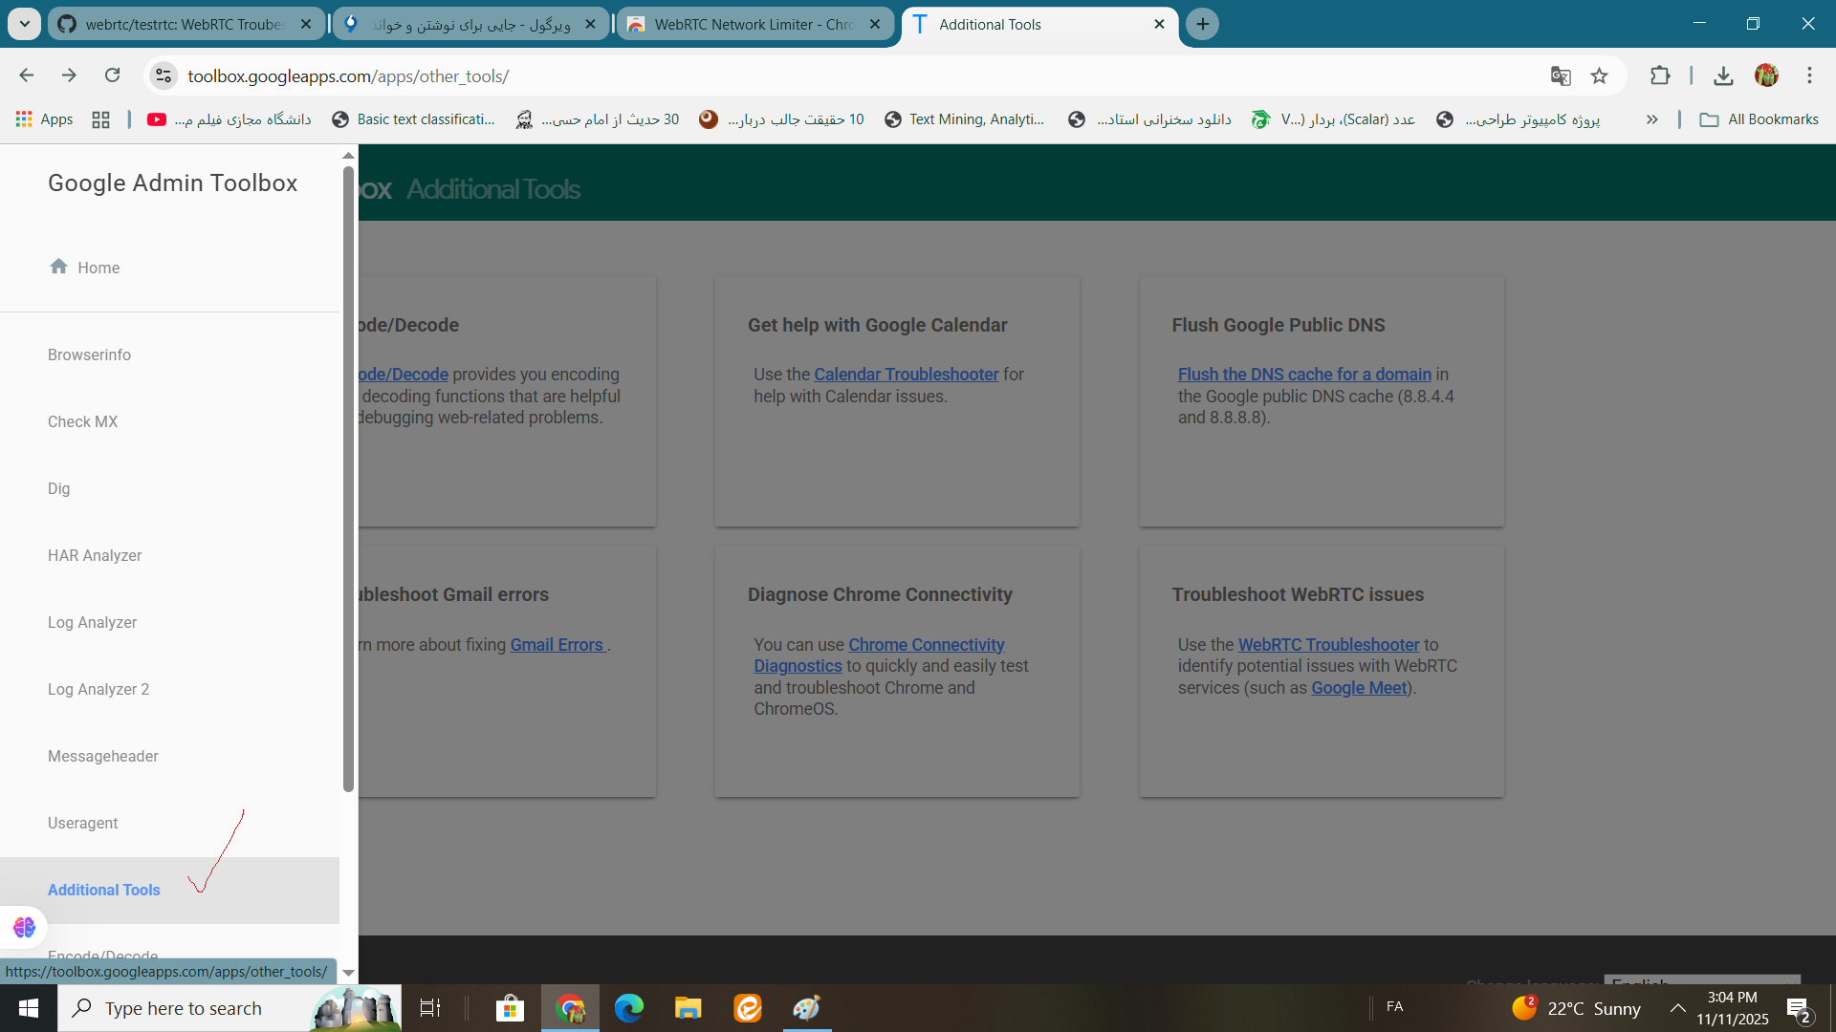The image size is (1836, 1032).
Task: Click the Google Translate icon in address bar
Action: click(x=1561, y=75)
